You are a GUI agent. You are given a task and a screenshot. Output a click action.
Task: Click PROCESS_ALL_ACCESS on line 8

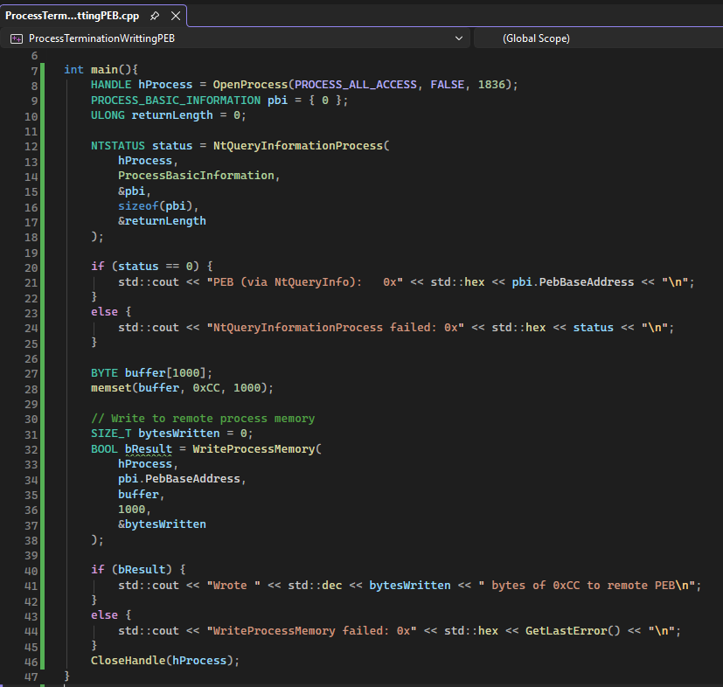pyautogui.click(x=356, y=85)
